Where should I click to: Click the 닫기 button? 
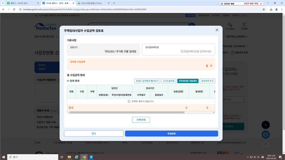(x=94, y=133)
